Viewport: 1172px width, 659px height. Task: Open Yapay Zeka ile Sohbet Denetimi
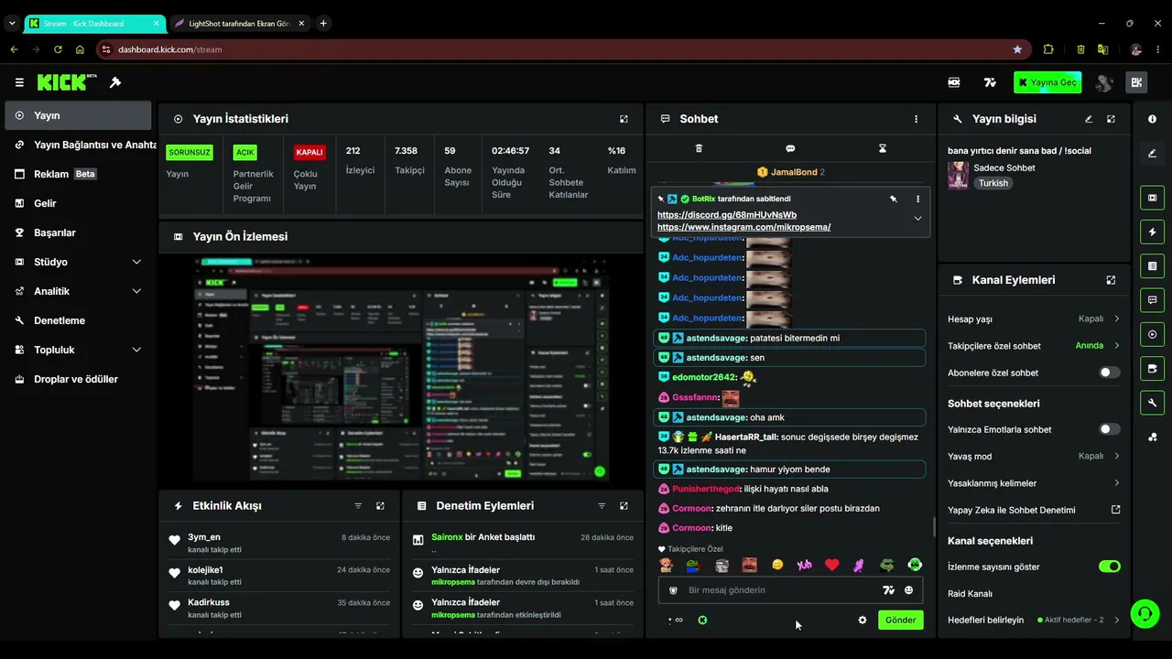pos(1034,510)
